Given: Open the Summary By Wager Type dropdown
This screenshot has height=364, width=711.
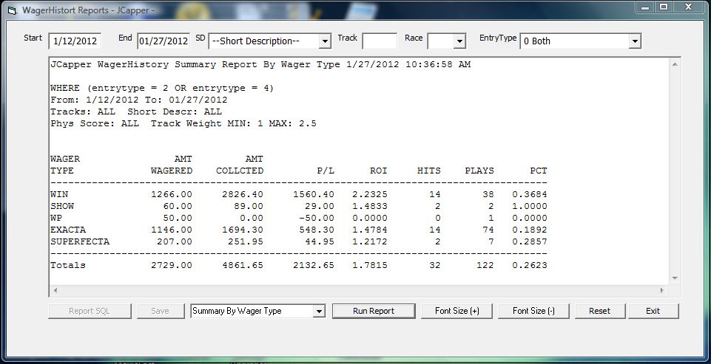Looking at the screenshot, I should [x=319, y=312].
